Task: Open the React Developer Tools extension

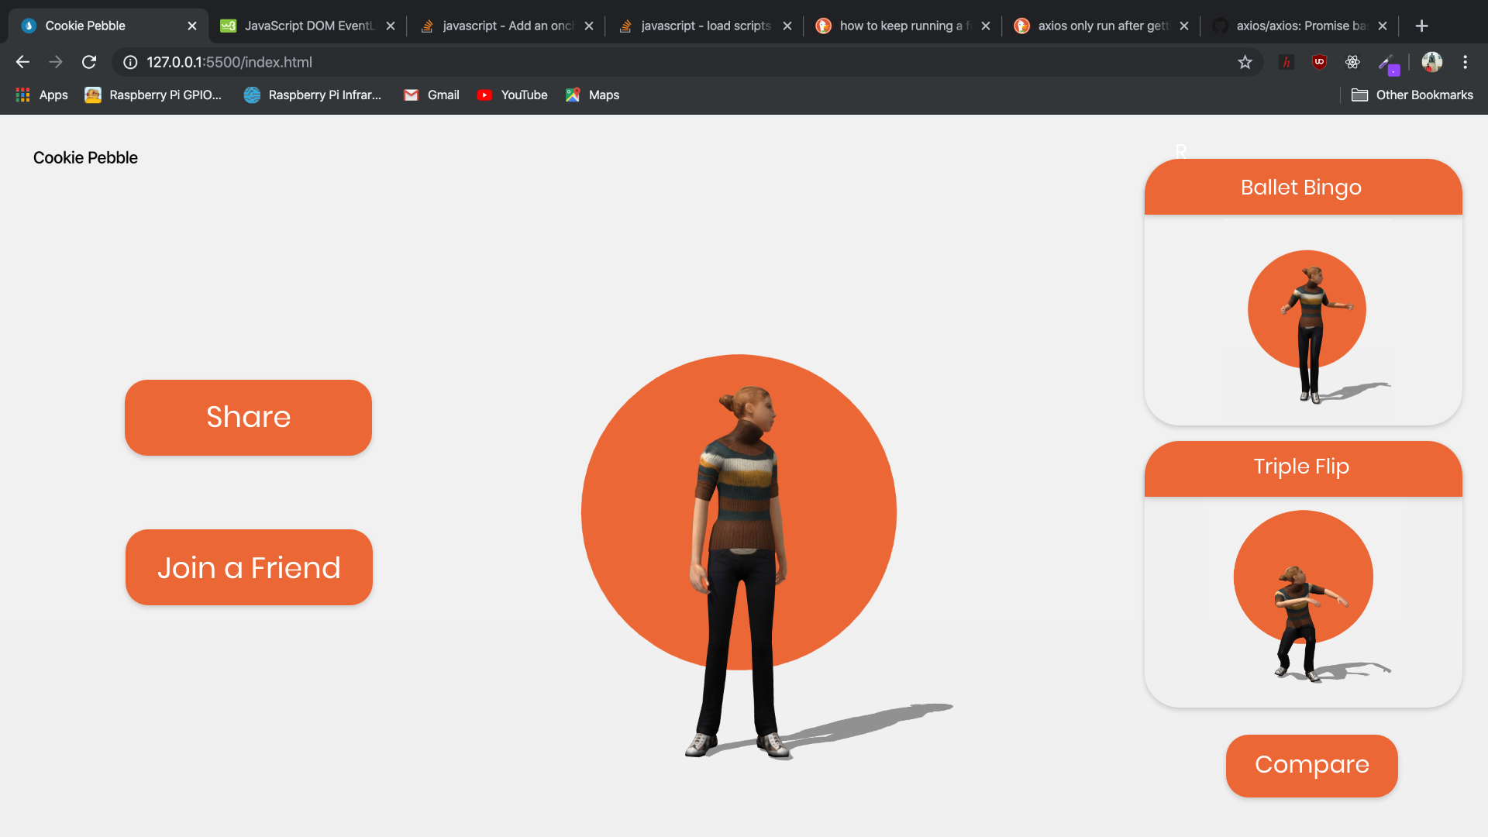Action: pos(1352,62)
